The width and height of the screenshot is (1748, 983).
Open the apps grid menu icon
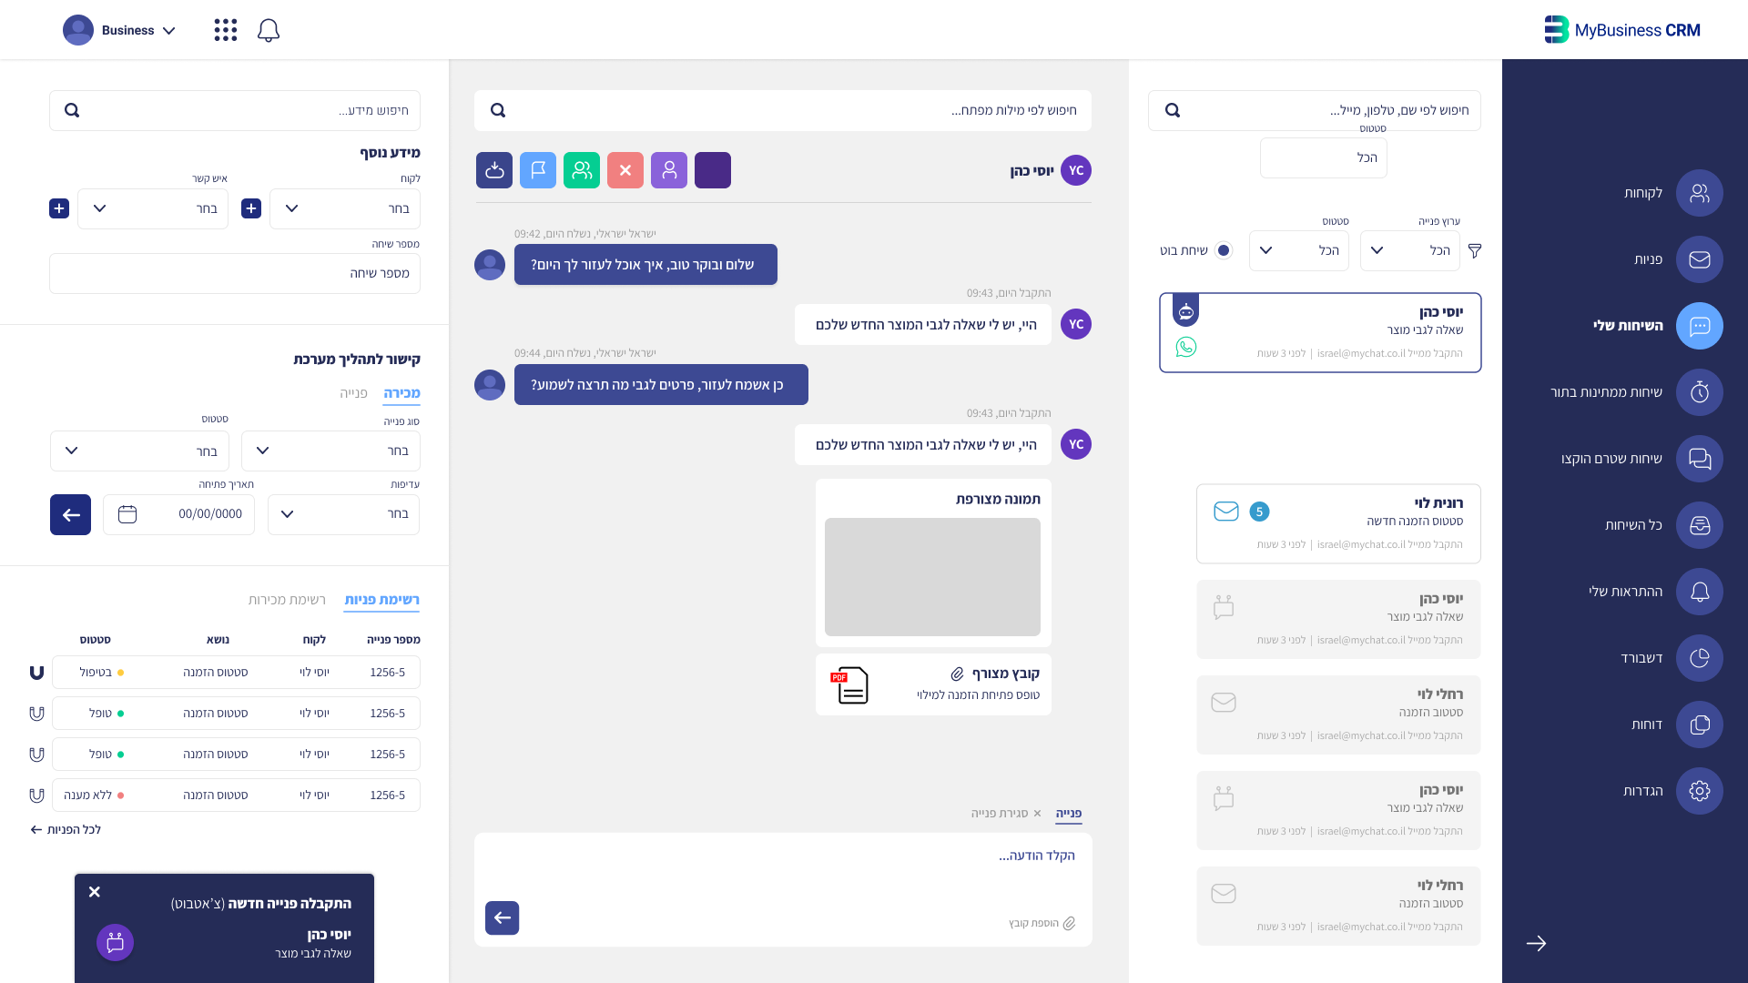(225, 30)
